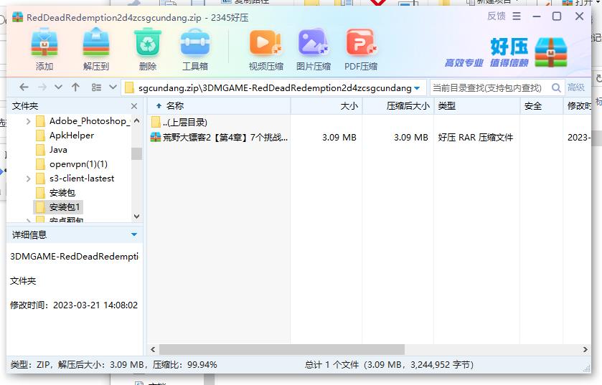
Task: Expand the address path dropdown
Action: (x=418, y=88)
